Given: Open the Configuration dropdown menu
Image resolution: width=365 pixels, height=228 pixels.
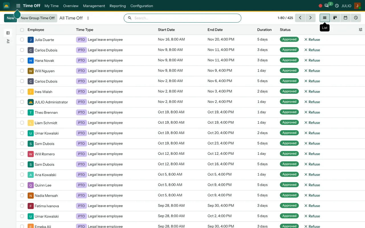Looking at the screenshot, I should (x=142, y=6).
